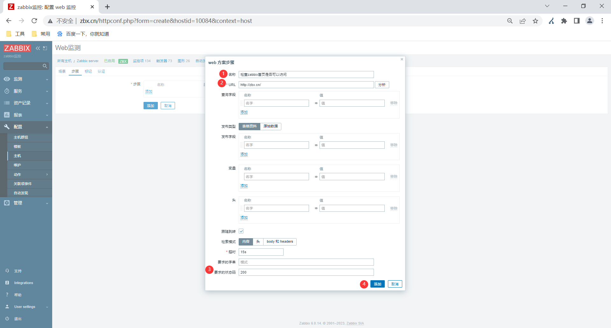
Task: Expand the 报表 menu chevron
Action: 47,115
